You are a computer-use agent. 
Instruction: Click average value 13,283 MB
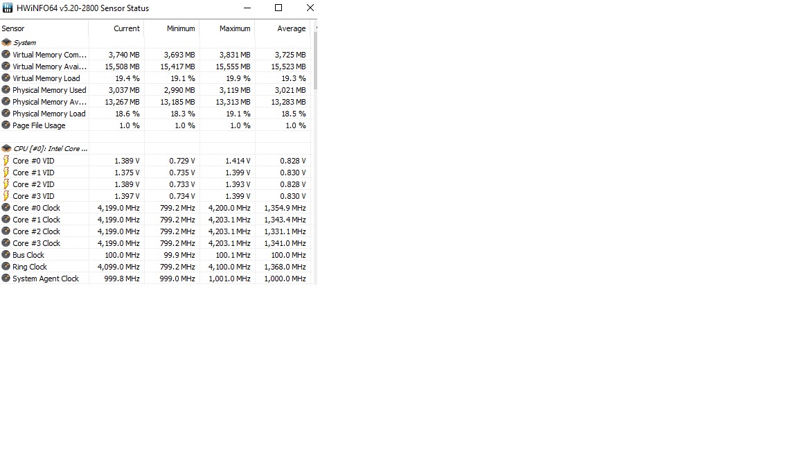288,102
